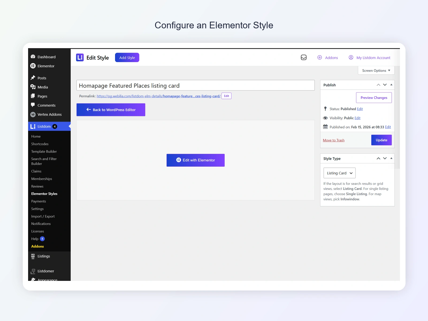Click the plus circle icon beside Addons
428x321 pixels.
[320, 58]
